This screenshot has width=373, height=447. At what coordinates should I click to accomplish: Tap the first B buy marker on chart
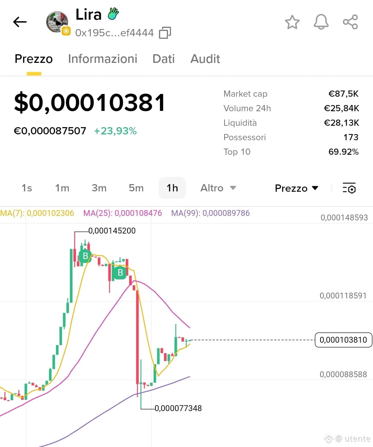pos(85,256)
